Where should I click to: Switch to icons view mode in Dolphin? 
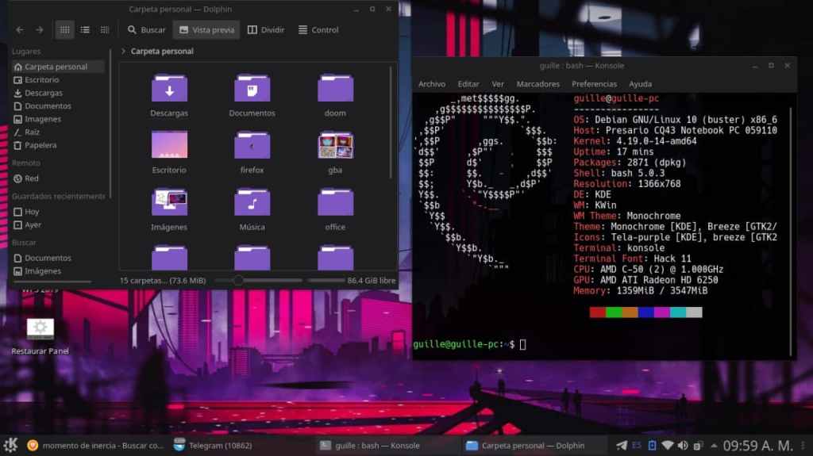tap(65, 30)
